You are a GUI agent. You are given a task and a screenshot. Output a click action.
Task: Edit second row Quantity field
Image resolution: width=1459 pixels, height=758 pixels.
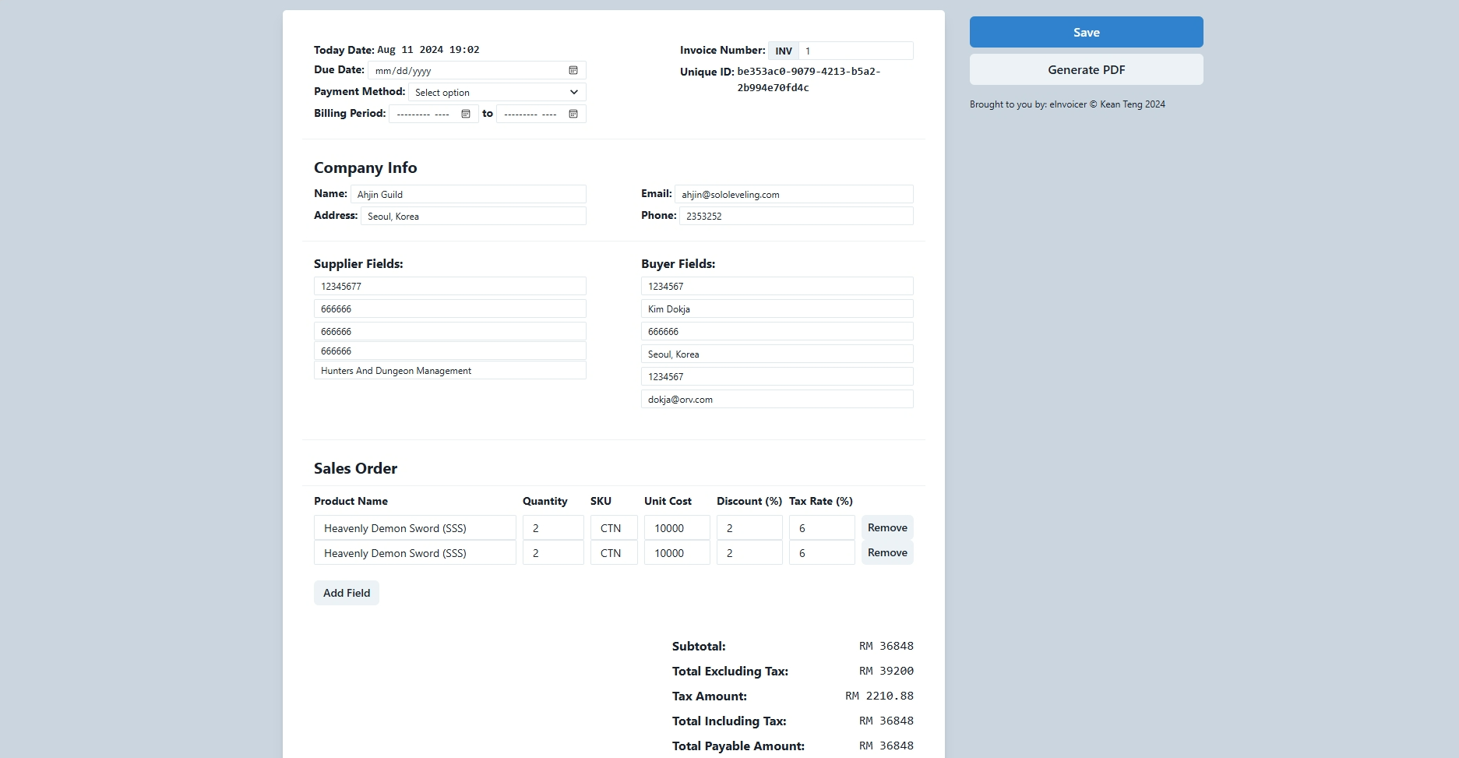pyautogui.click(x=553, y=552)
